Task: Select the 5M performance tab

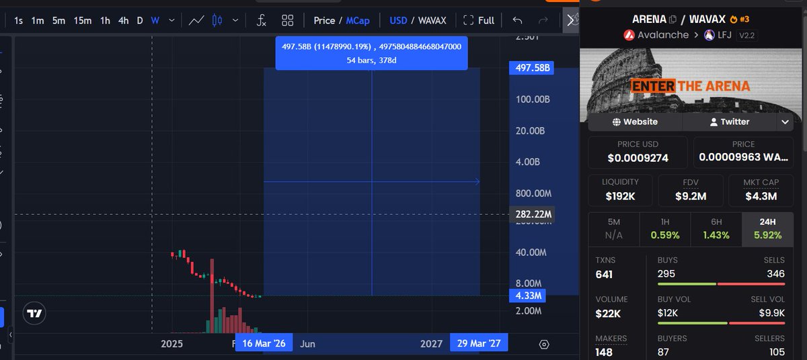Action: [614, 228]
